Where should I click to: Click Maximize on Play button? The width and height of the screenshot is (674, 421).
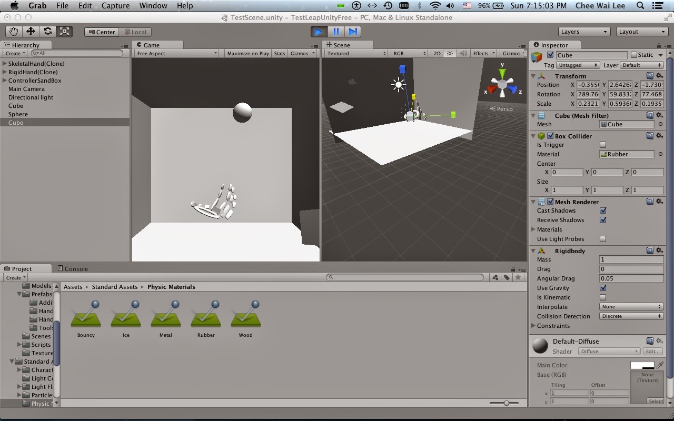(x=248, y=53)
